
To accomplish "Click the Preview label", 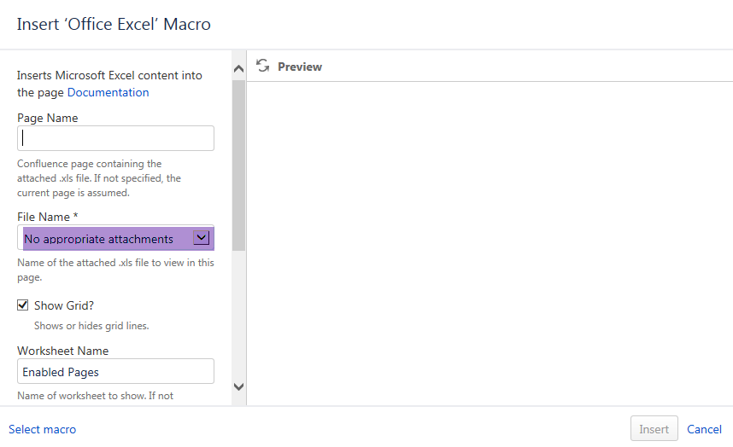I will 300,67.
